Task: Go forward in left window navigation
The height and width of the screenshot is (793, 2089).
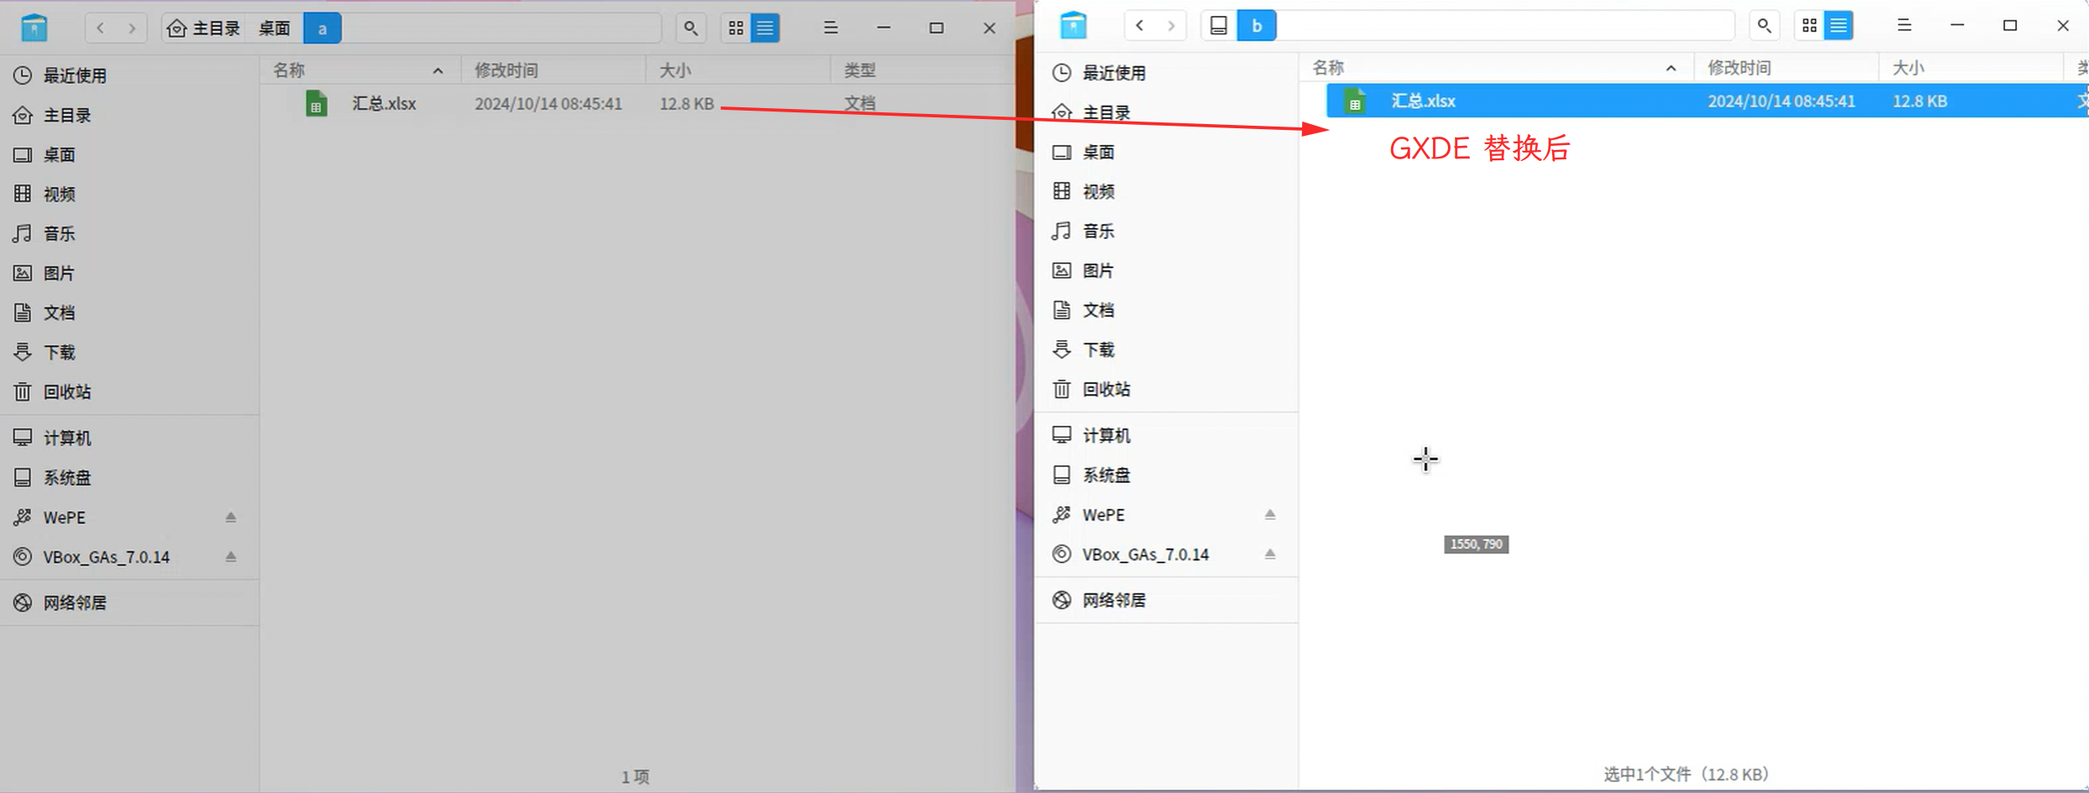Action: (132, 29)
